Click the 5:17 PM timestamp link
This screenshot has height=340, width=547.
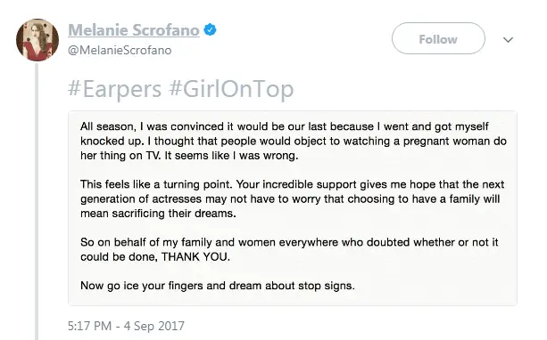89,326
